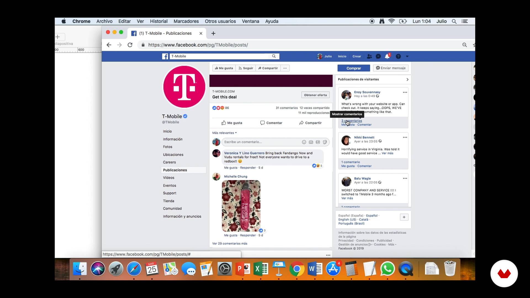
Task: Open Spotlight search in menu bar
Action: [x=454, y=21]
